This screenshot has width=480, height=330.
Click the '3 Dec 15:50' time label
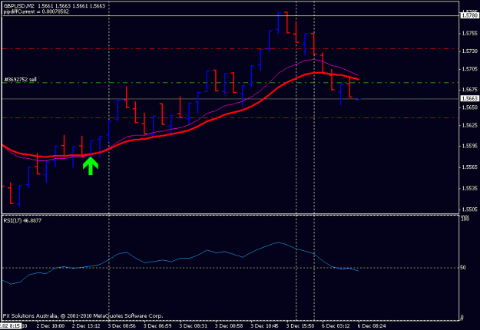pyautogui.click(x=300, y=326)
